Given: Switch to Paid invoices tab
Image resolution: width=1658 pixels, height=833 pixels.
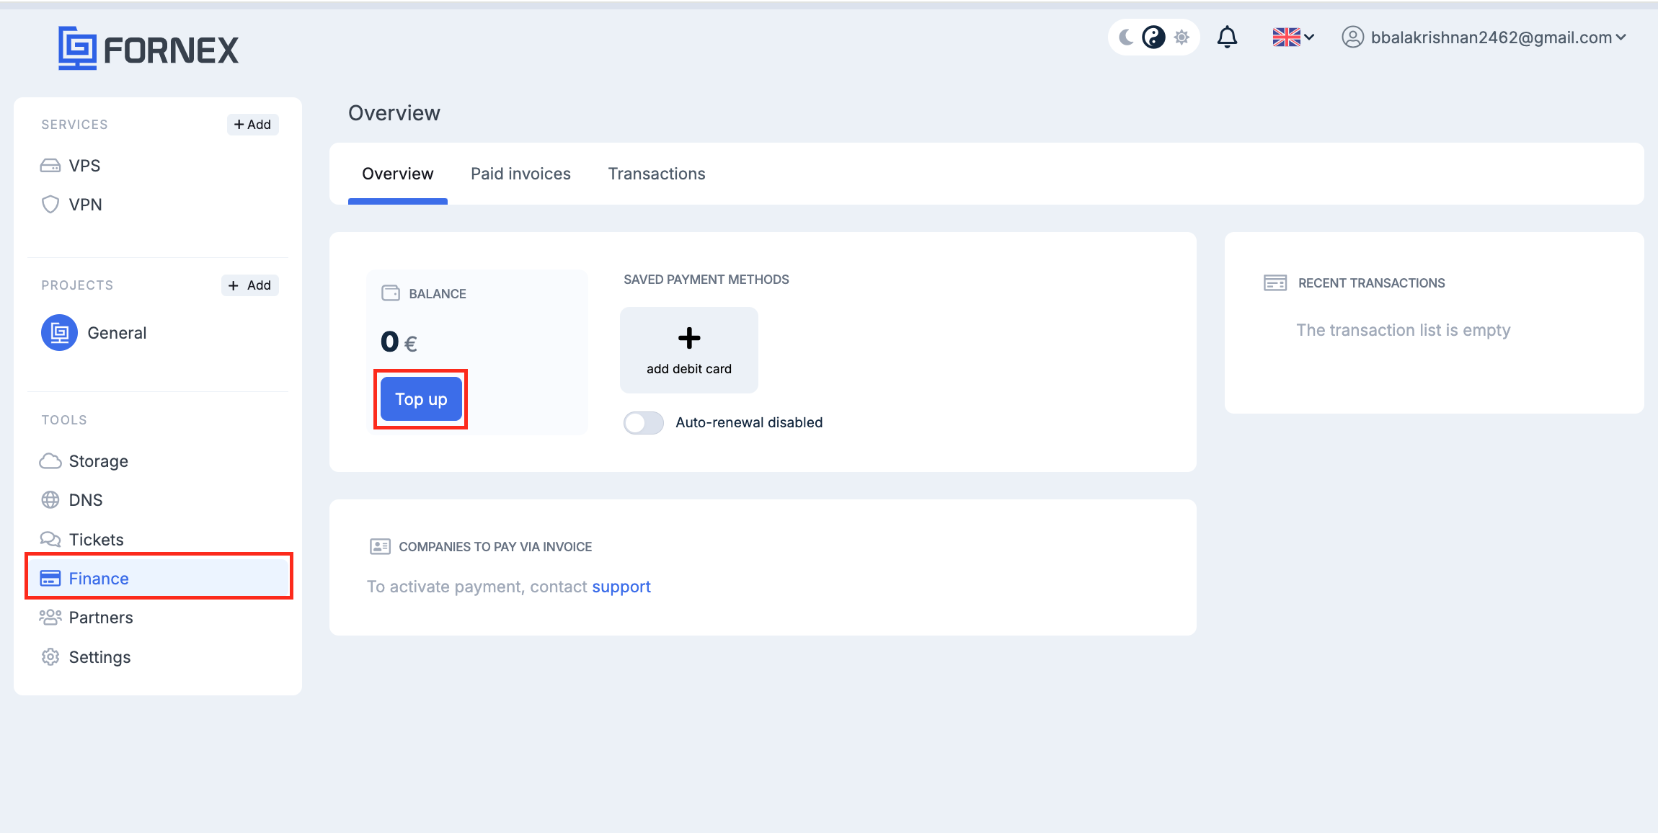Looking at the screenshot, I should (520, 173).
